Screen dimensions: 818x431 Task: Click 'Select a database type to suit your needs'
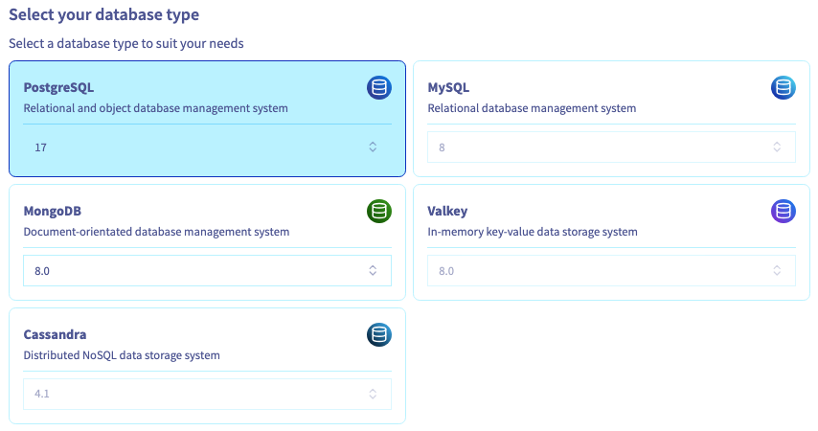click(126, 43)
